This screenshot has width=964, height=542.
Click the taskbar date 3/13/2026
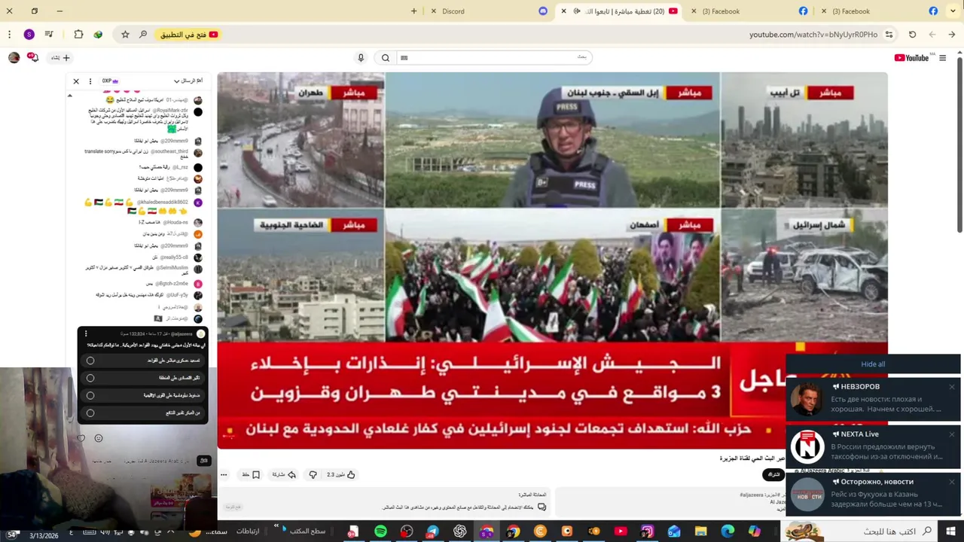coord(44,536)
